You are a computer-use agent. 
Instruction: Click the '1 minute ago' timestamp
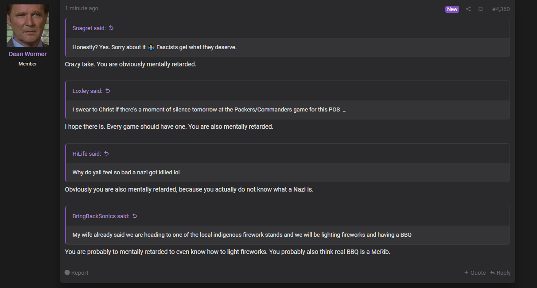(82, 8)
